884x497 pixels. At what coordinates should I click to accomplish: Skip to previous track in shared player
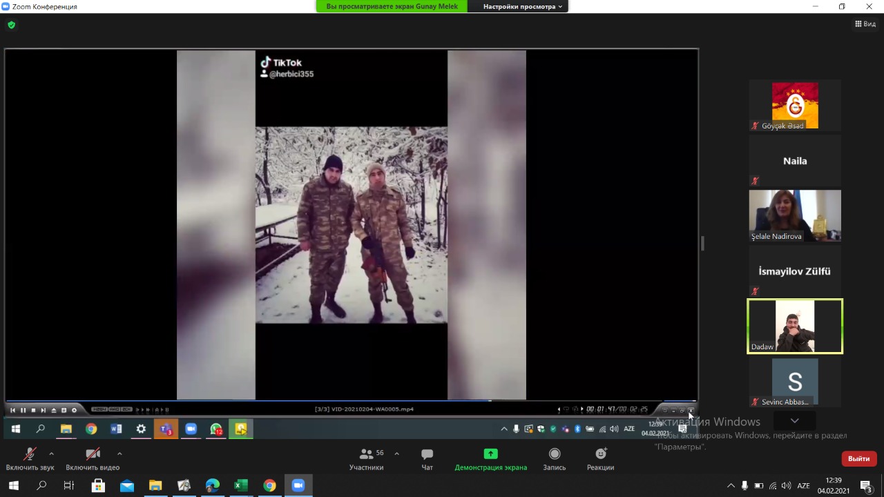point(12,410)
